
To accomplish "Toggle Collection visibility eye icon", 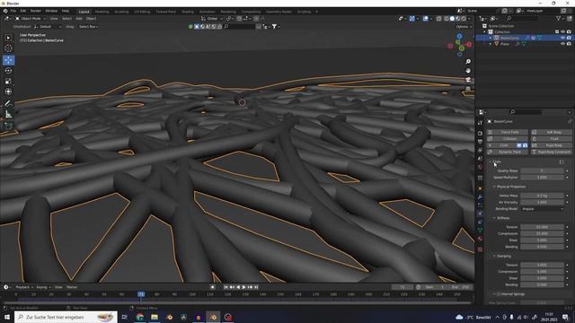I will (563, 32).
